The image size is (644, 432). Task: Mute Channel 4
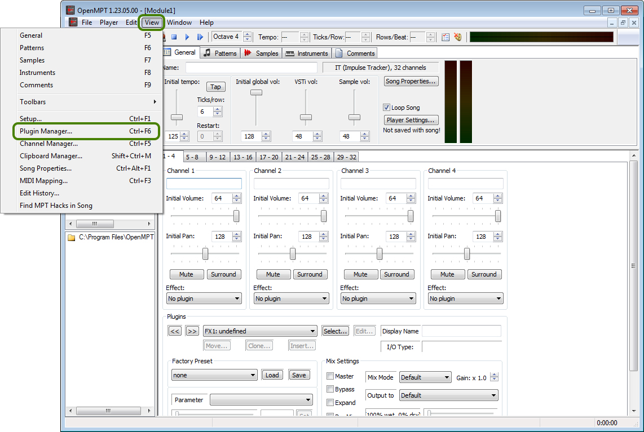(x=447, y=274)
